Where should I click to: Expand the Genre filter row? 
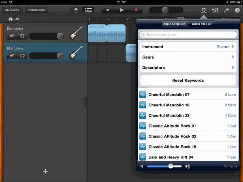(x=188, y=57)
